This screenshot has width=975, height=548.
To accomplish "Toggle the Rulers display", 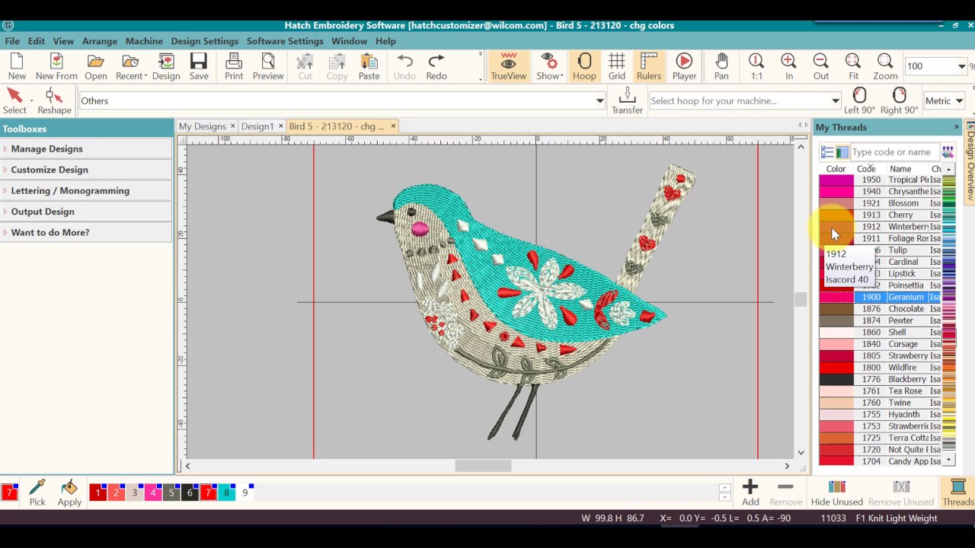I will [x=648, y=66].
